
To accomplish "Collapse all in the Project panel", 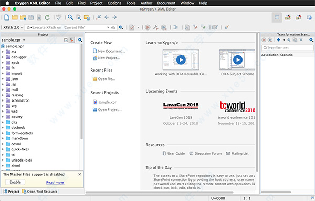I will 66,40.
